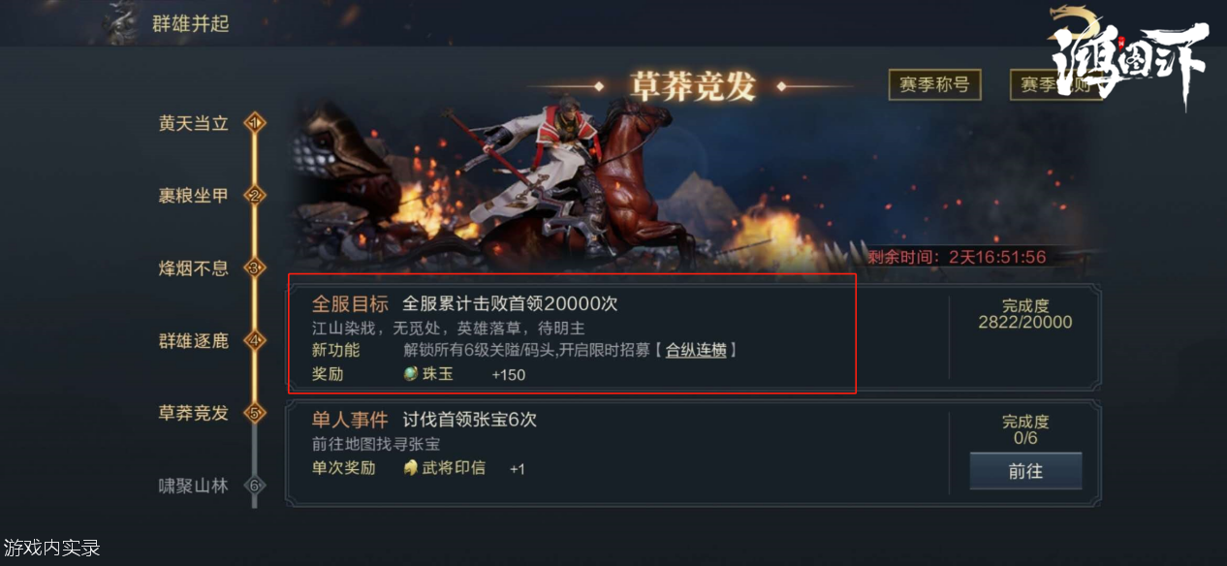The width and height of the screenshot is (1227, 566).
Task: Open the 赛季称号 season title button
Action: click(934, 84)
